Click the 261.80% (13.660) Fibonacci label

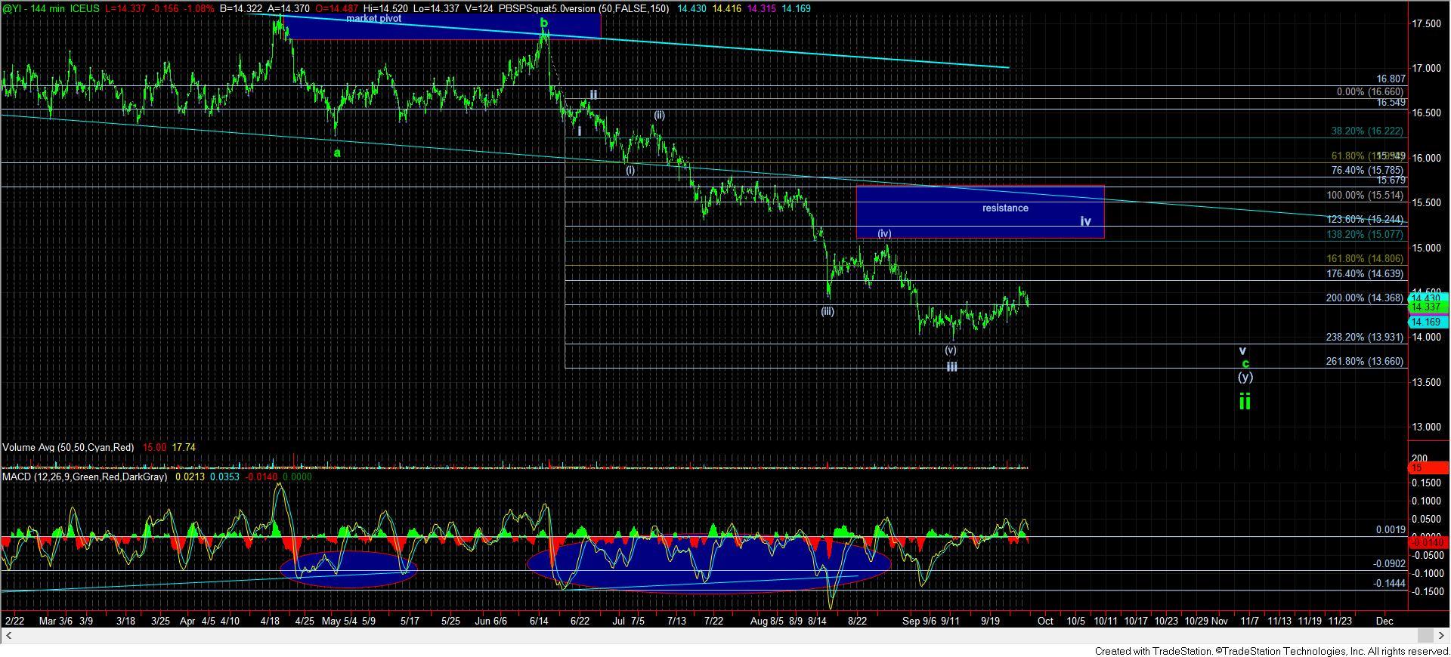click(1364, 362)
